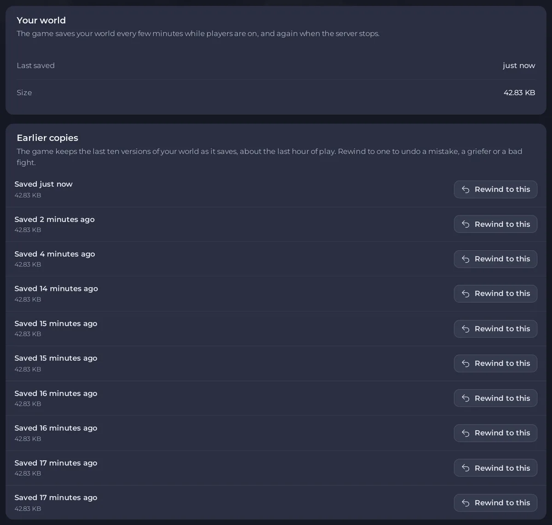The height and width of the screenshot is (525, 552).
Task: Click the rewind arrow icon for 14 minutes ago
Action: pyautogui.click(x=466, y=294)
